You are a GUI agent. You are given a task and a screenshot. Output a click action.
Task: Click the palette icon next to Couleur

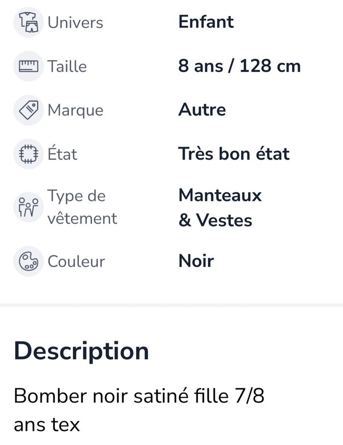[x=28, y=261]
